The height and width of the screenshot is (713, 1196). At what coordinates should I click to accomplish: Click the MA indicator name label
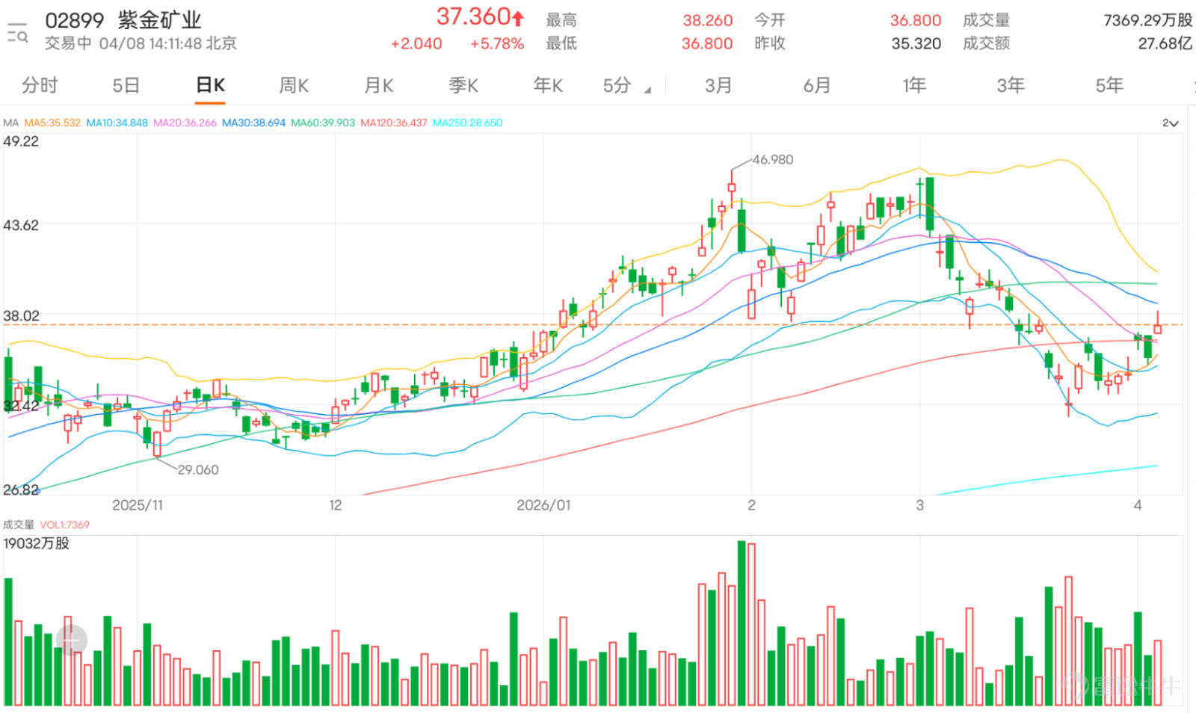tap(10, 123)
